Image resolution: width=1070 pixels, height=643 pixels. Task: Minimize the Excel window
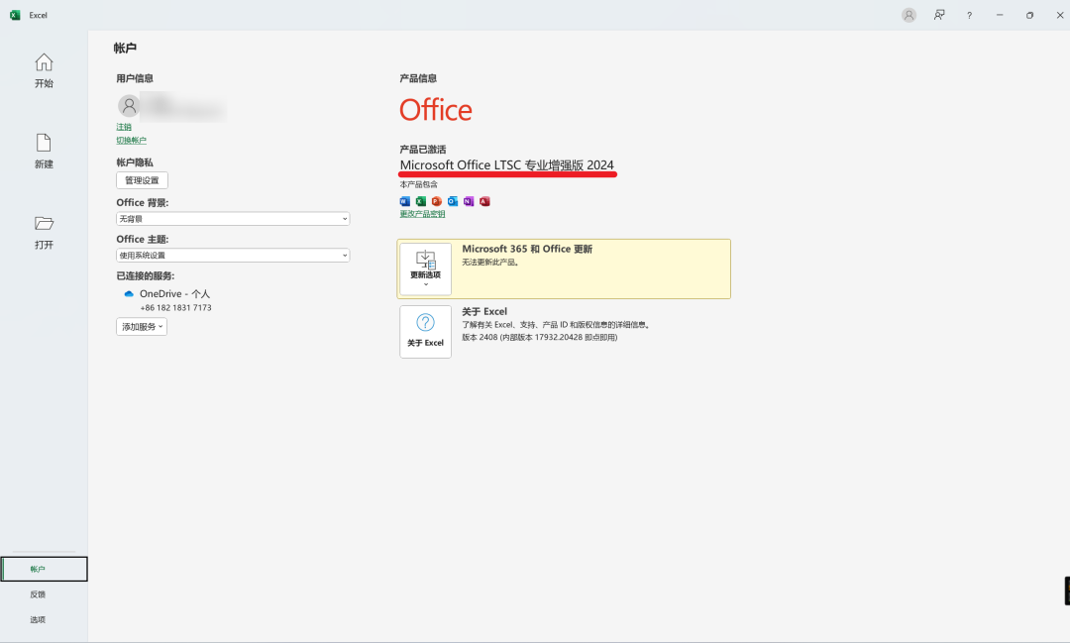[1000, 15]
